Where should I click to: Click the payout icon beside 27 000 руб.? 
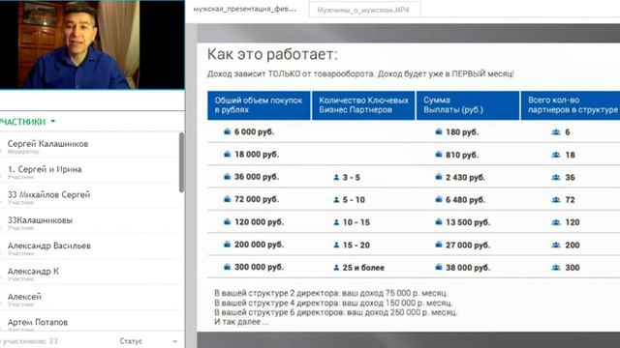(439, 245)
